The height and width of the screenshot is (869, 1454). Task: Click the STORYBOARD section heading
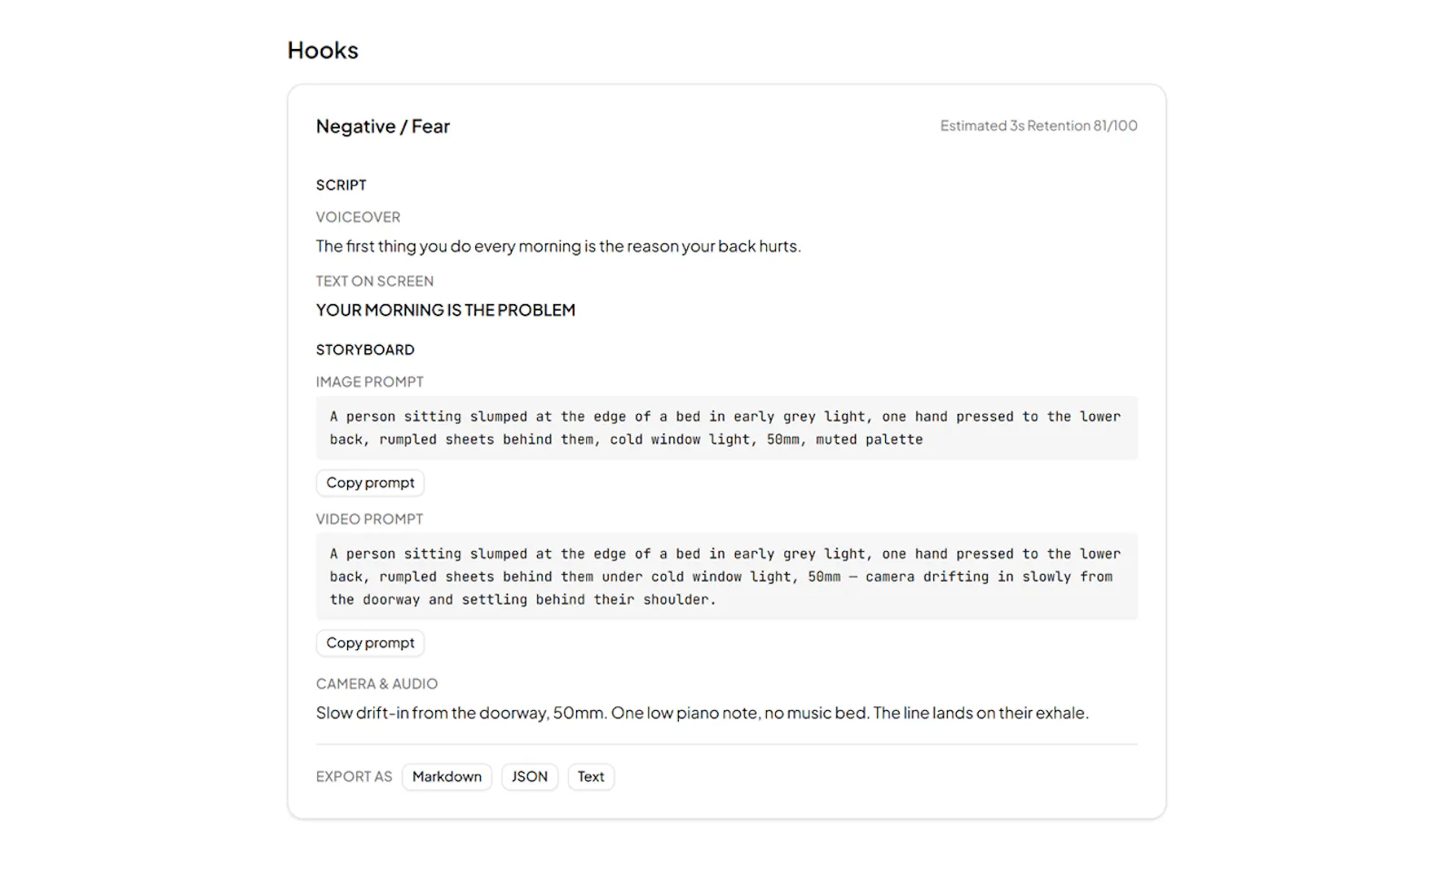click(x=364, y=350)
